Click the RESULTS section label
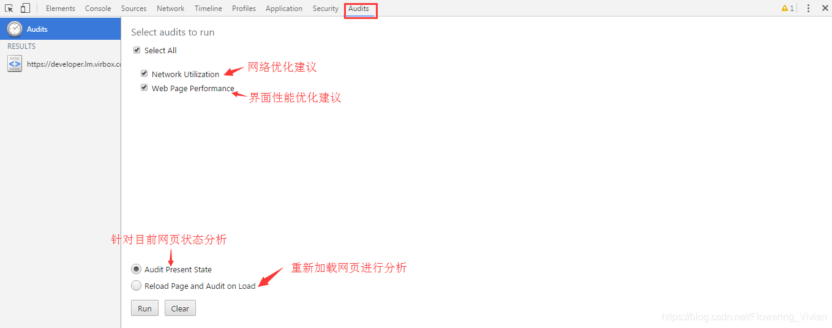Image resolution: width=832 pixels, height=328 pixels. pos(21,47)
